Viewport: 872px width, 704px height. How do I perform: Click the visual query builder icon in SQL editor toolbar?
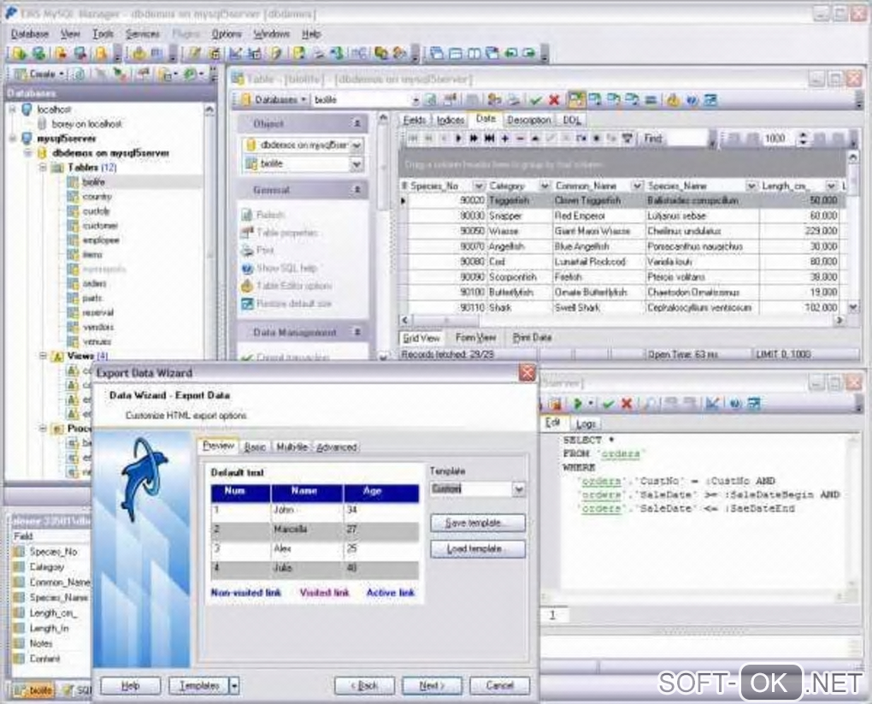tap(712, 403)
